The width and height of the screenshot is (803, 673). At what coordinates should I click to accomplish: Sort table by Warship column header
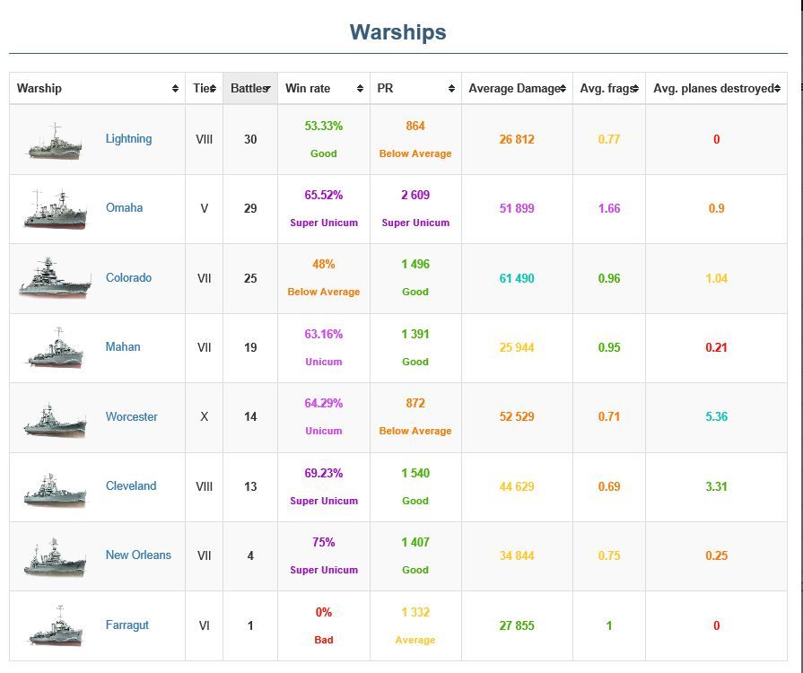point(97,88)
